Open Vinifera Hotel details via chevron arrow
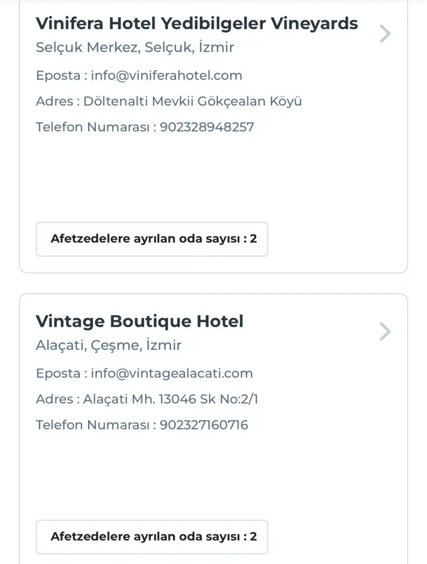The width and height of the screenshot is (427, 564). click(385, 34)
